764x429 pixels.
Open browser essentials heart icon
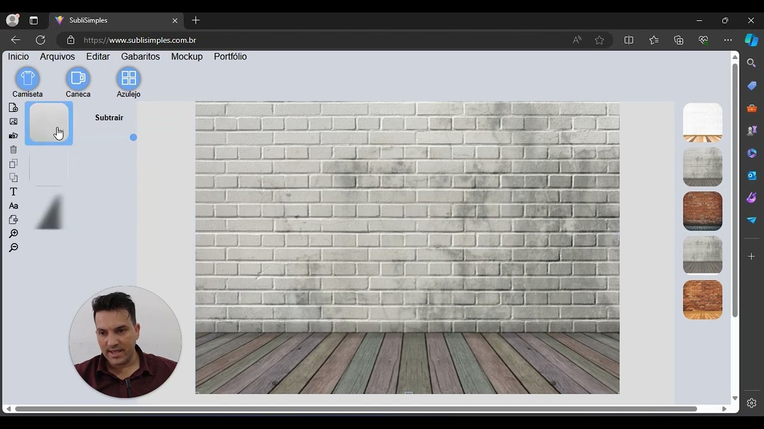click(703, 40)
